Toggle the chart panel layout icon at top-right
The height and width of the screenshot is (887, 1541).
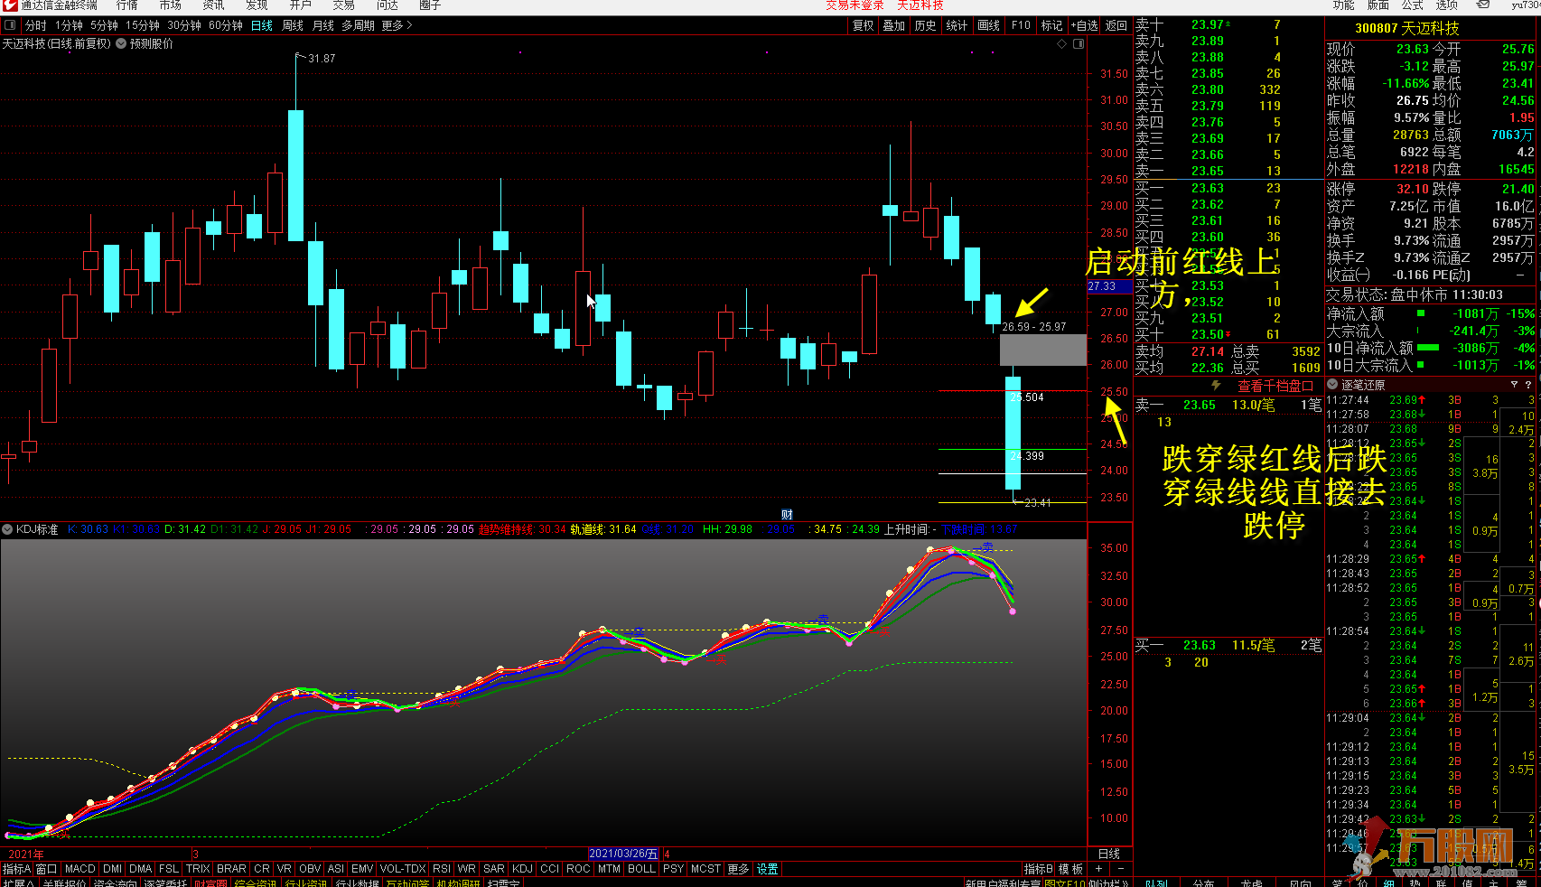coord(1078,43)
